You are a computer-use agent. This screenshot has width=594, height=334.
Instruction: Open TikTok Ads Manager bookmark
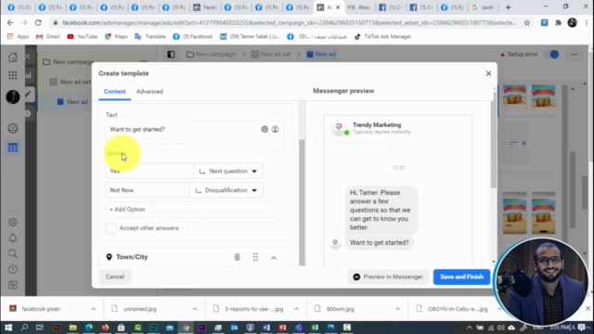(x=382, y=36)
